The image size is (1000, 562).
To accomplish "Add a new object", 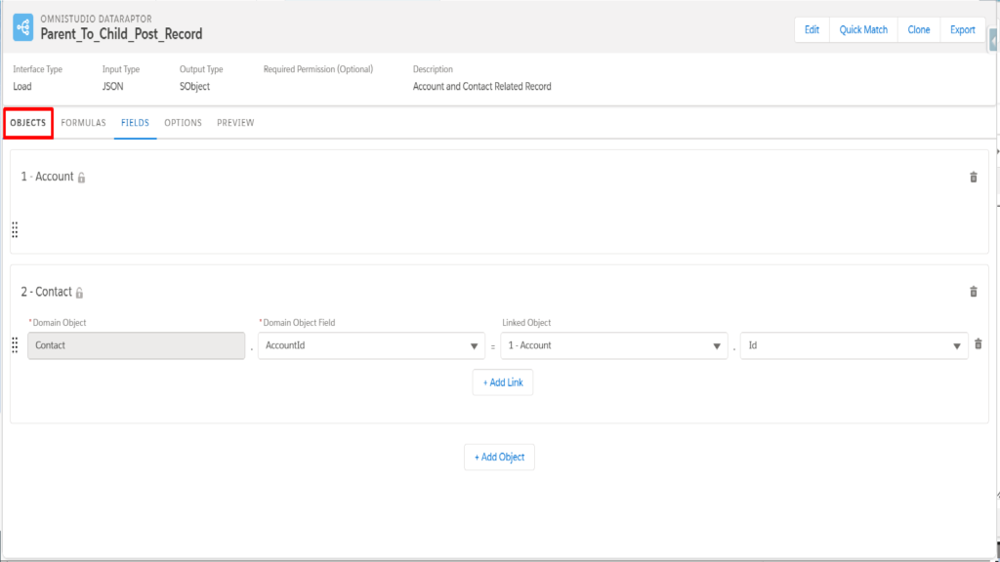I will [x=499, y=457].
